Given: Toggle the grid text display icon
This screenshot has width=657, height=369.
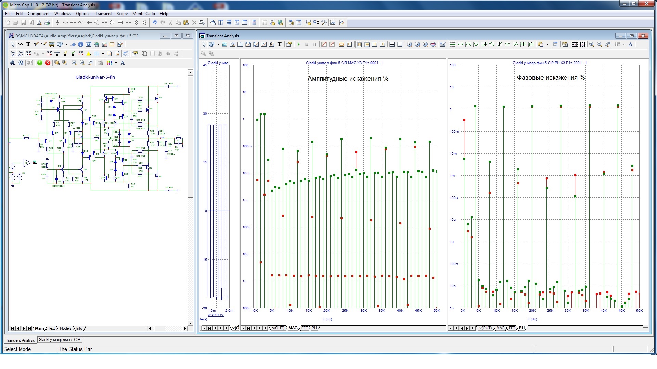Looking at the screenshot, I should click(13, 54).
